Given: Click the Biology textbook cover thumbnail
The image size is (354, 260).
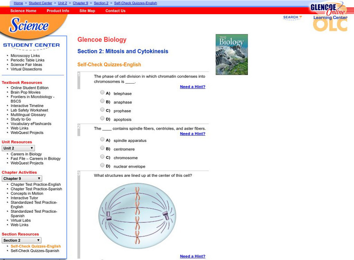Looking at the screenshot, I should (x=231, y=54).
